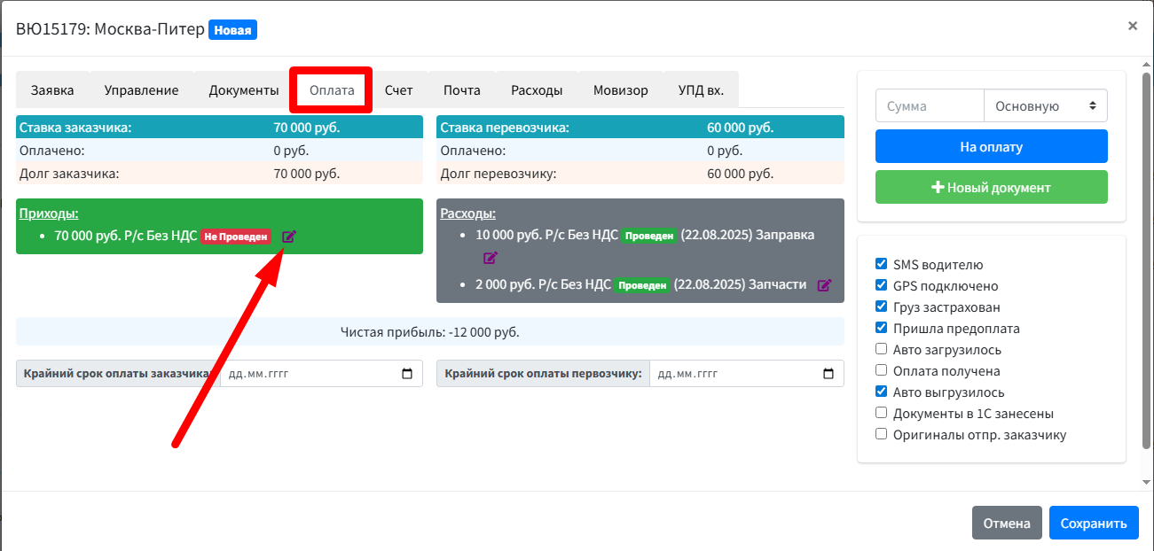Click the Сумма input field
Image resolution: width=1154 pixels, height=551 pixels.
[x=930, y=106]
